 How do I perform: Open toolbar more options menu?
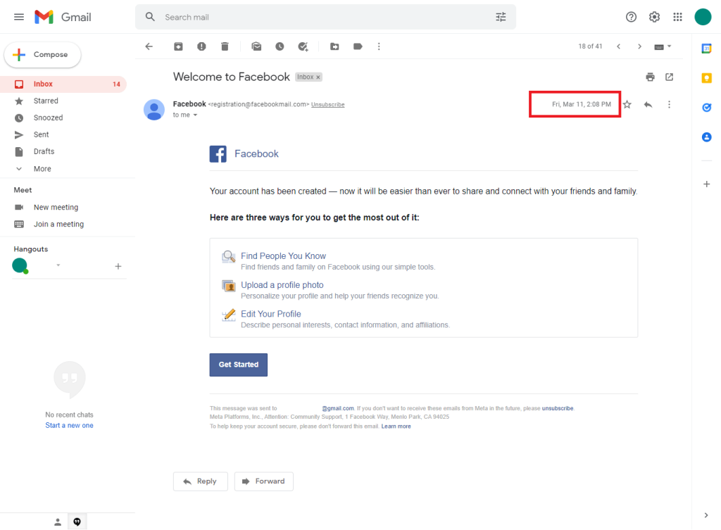[x=379, y=46]
